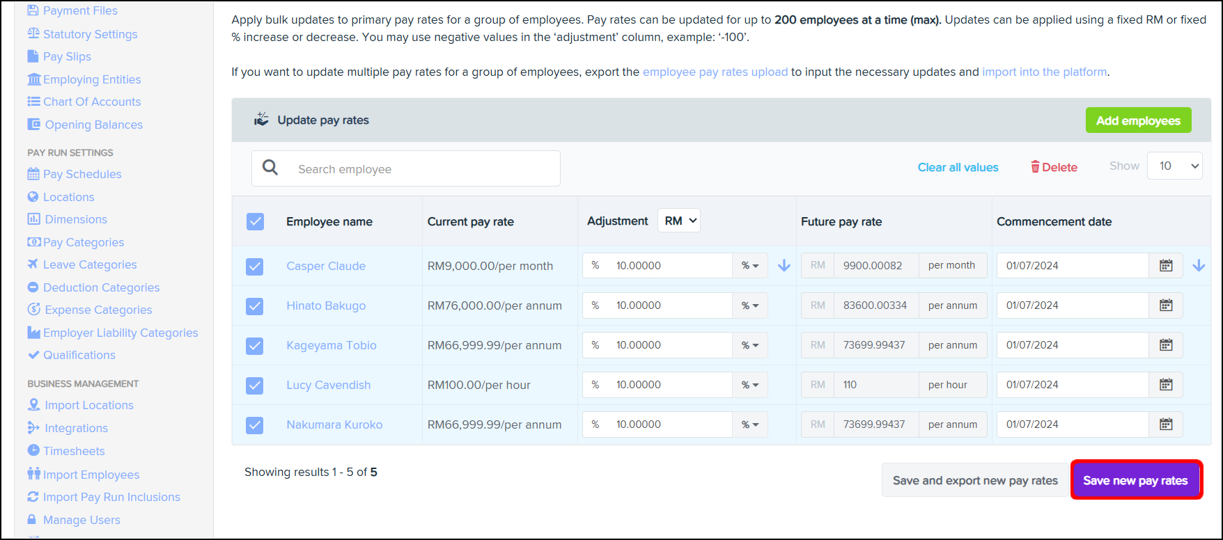1223x540 pixels.
Task: Open calendar for Hinato Bakugo's commencement date
Action: [x=1165, y=305]
